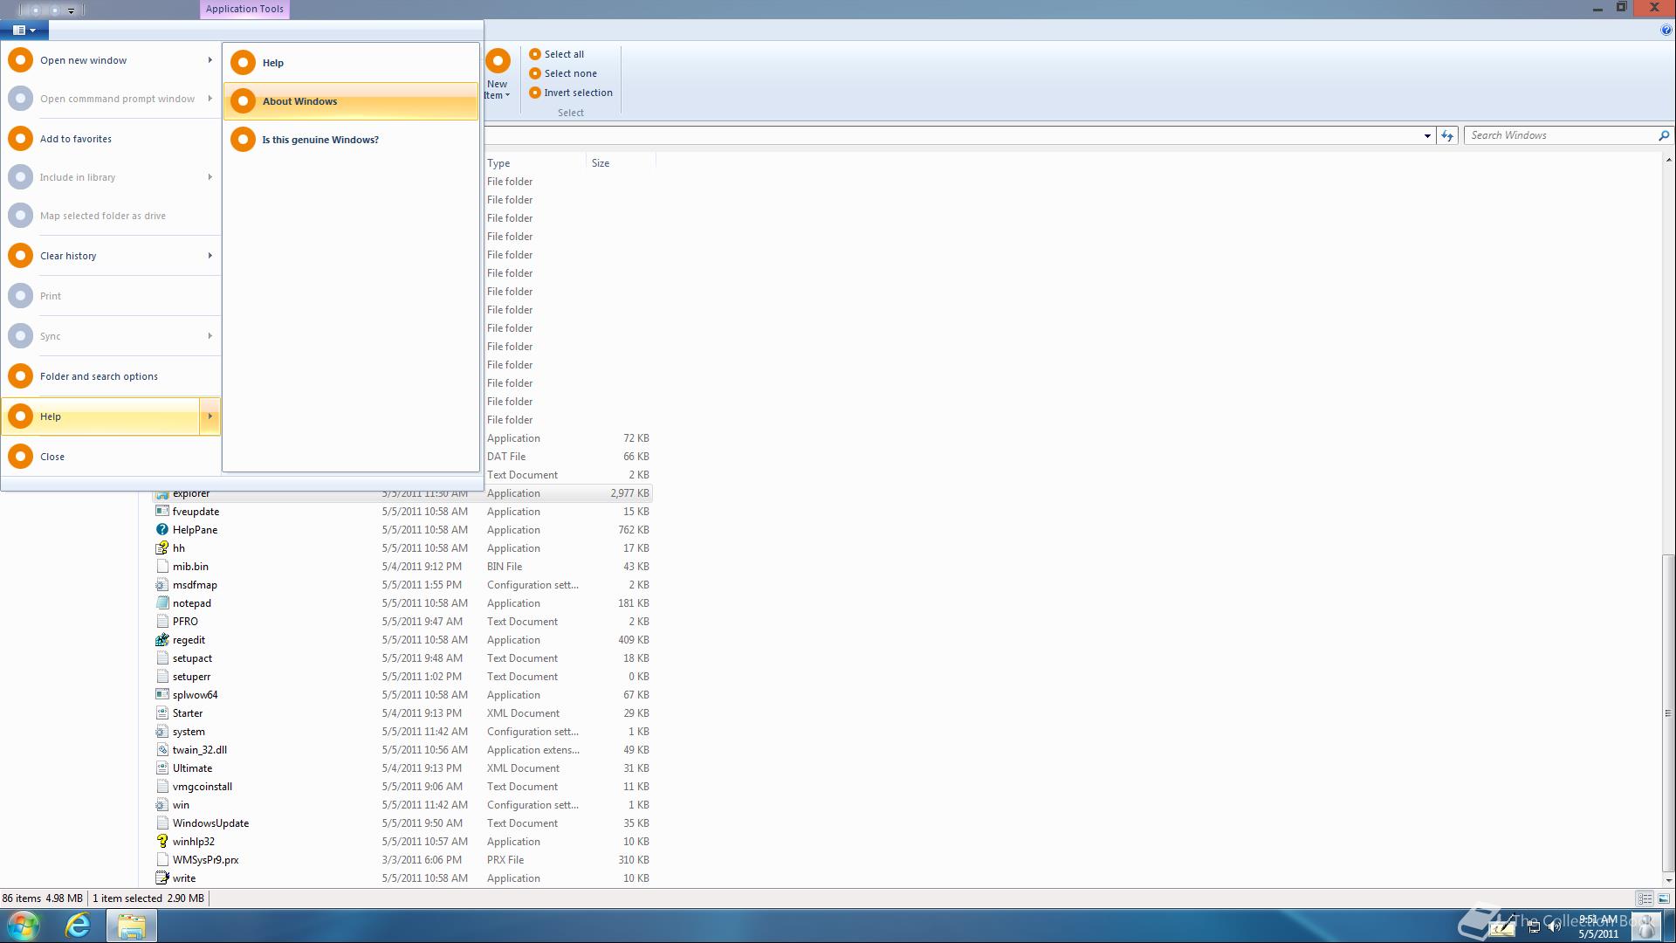Click the icon beside Is this genuine Windows?
Image resolution: width=1676 pixels, height=943 pixels.
(x=243, y=140)
